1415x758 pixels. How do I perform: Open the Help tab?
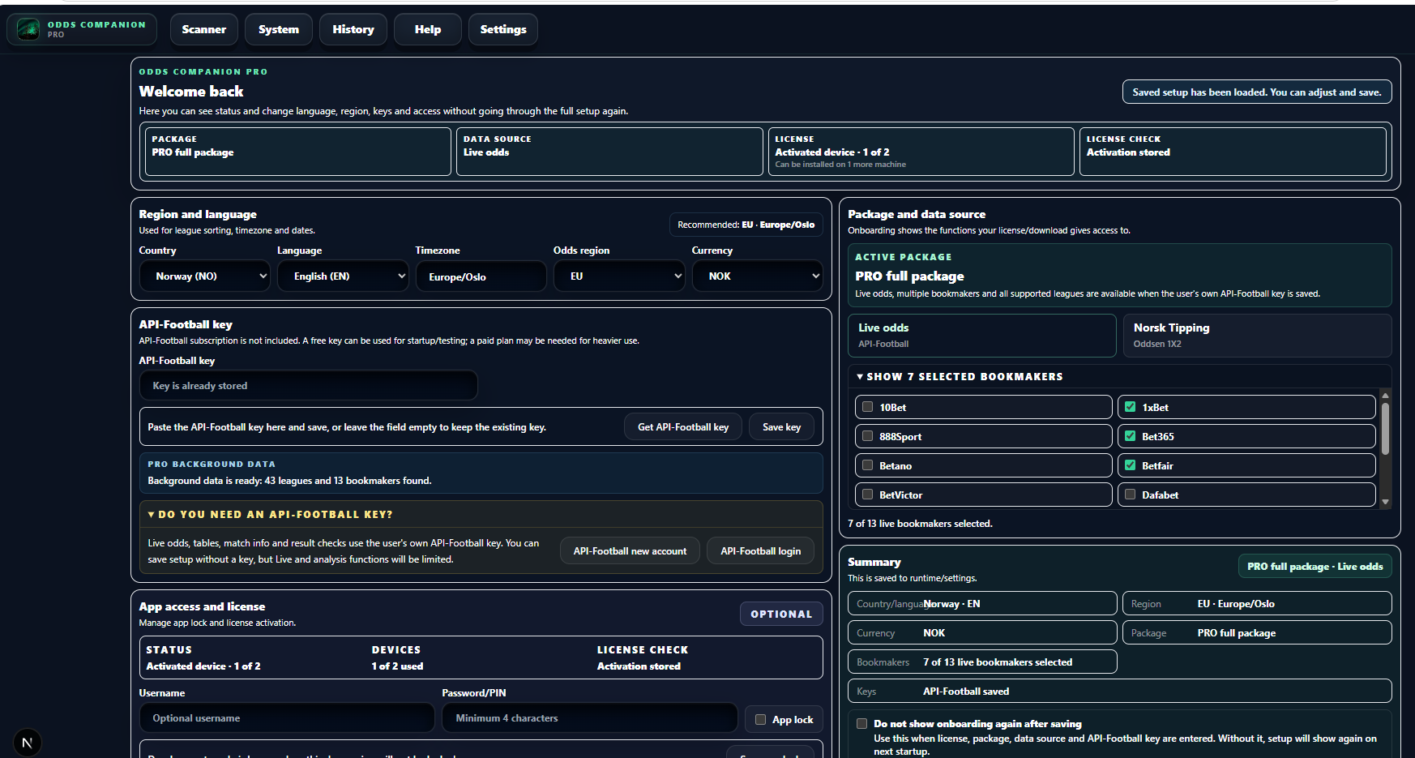pos(428,29)
